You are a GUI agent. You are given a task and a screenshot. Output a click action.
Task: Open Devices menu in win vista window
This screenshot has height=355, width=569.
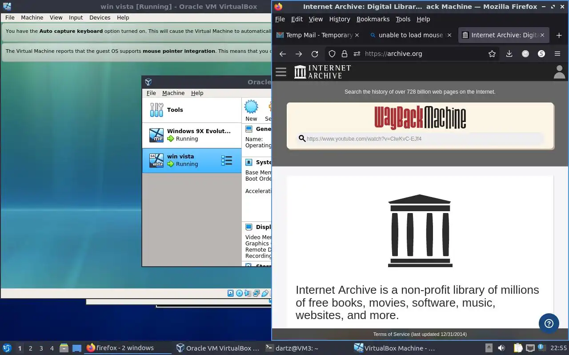point(100,17)
